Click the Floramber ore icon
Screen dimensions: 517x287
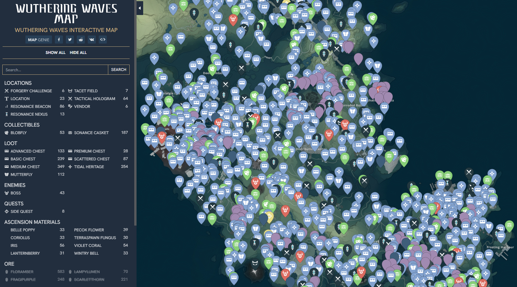pyautogui.click(x=7, y=272)
